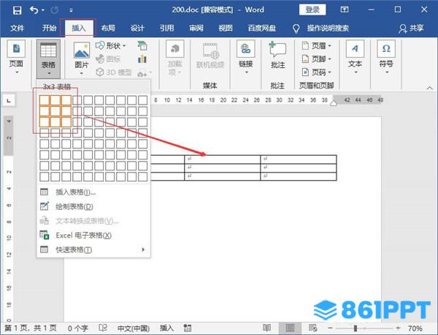Open the undo history dropdown arrow
This screenshot has width=438, height=335.
coord(43,10)
